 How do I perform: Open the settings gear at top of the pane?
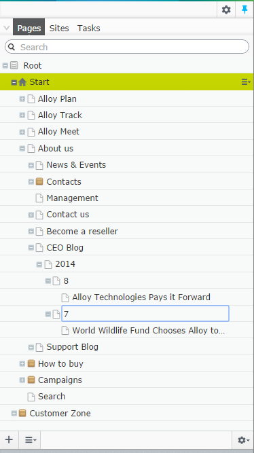[226, 10]
